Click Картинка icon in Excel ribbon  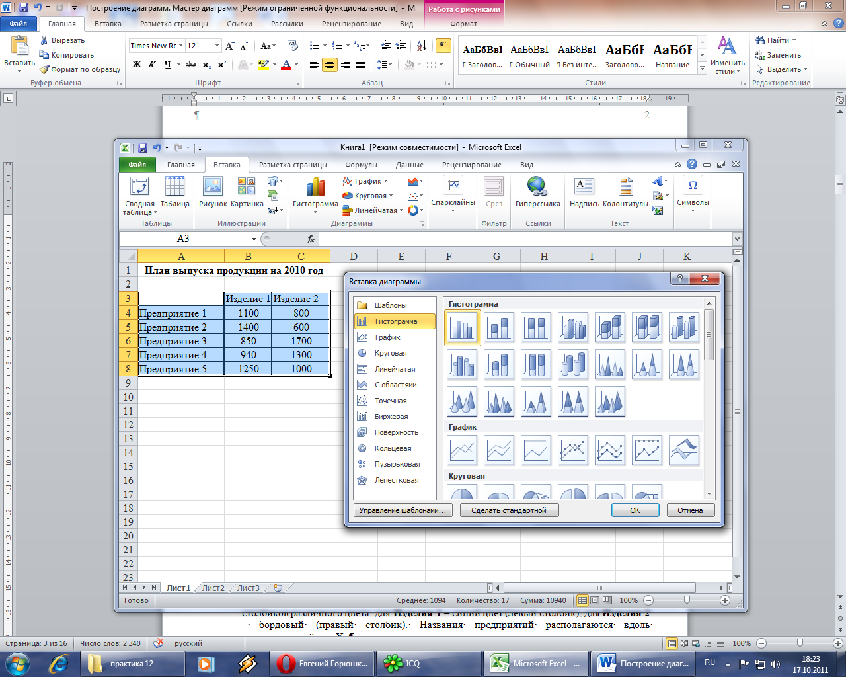pyautogui.click(x=247, y=187)
